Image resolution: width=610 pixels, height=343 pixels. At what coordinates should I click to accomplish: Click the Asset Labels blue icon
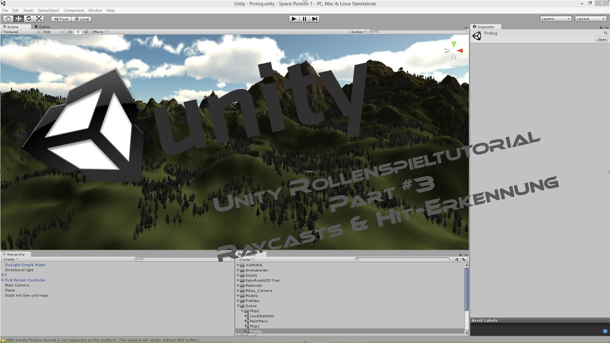[605, 331]
